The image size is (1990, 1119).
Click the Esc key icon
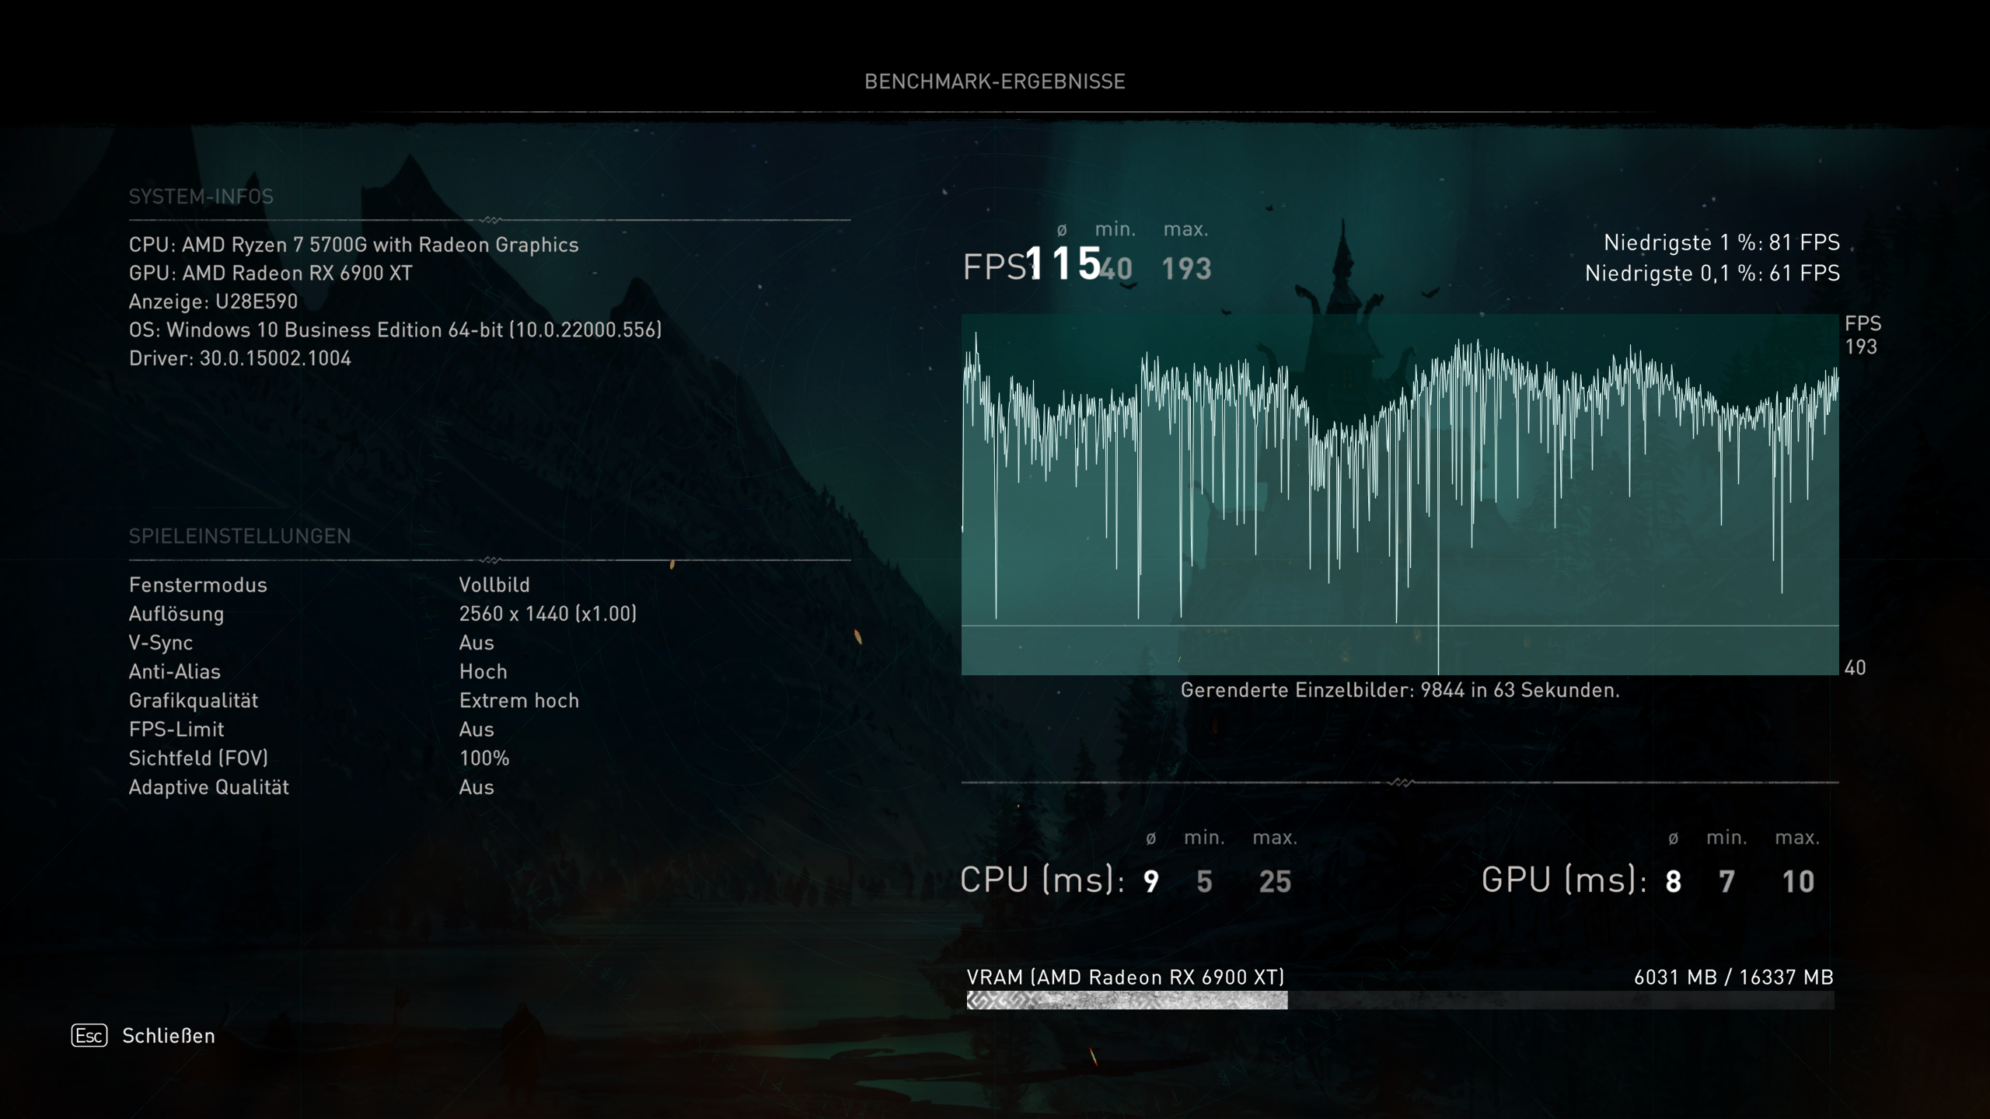(89, 1036)
